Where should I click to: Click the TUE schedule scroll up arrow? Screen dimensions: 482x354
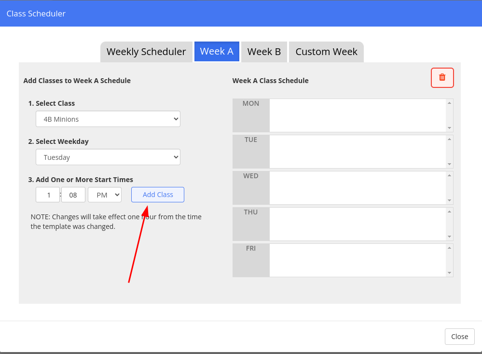(x=449, y=139)
